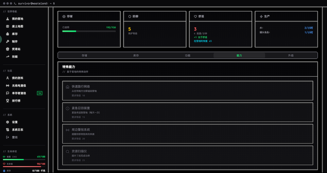
Task: Switch to the 存储 tab
Action: (x=84, y=56)
